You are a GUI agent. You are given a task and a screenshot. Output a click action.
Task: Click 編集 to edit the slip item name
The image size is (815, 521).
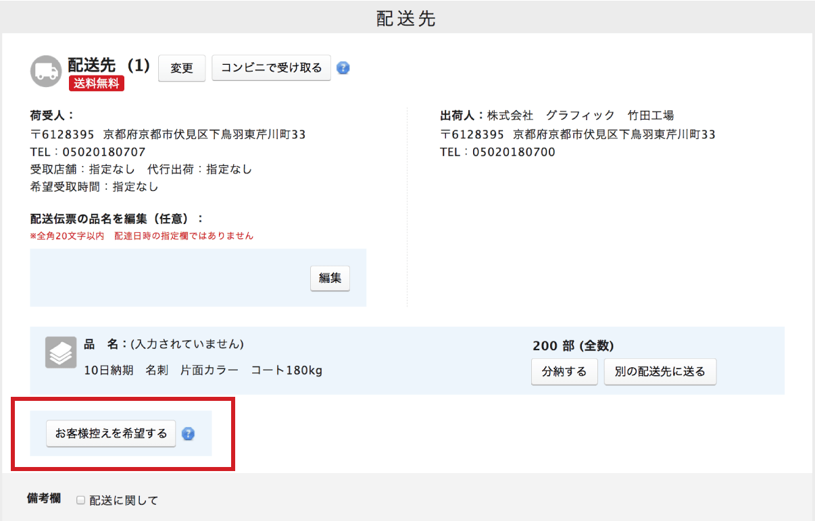click(x=330, y=278)
